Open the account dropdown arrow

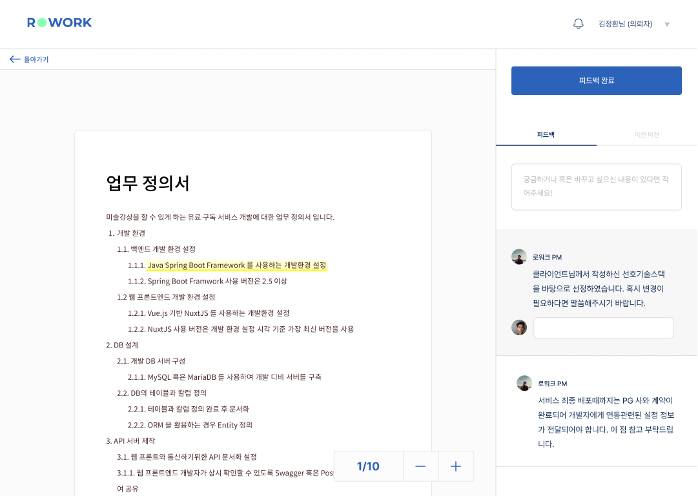coord(666,24)
